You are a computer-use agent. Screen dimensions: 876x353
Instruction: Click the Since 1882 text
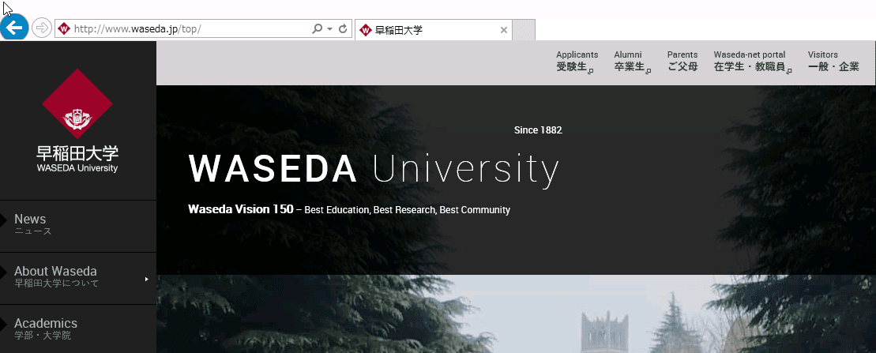click(538, 130)
